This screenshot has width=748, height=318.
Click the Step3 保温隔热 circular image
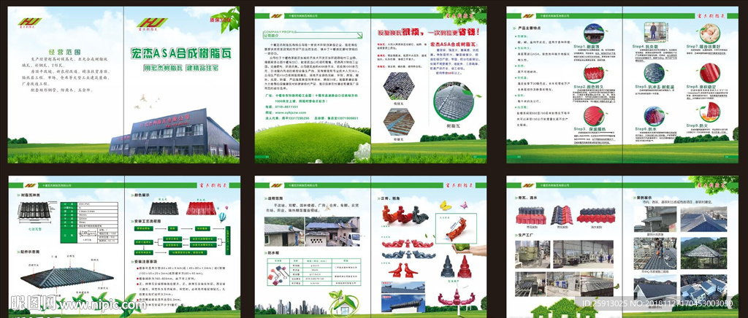(x=594, y=116)
